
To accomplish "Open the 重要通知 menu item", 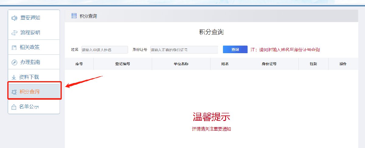I will pyautogui.click(x=30, y=18).
